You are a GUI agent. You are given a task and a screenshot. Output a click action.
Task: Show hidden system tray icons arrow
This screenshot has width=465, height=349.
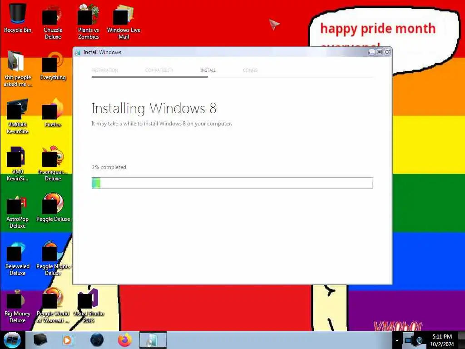(x=397, y=340)
